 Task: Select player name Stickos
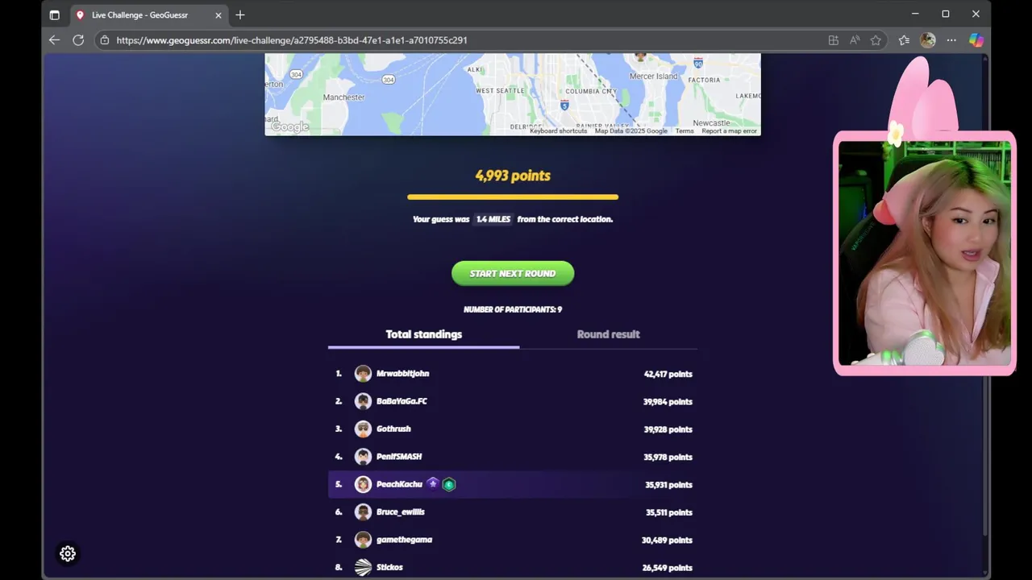click(x=389, y=567)
